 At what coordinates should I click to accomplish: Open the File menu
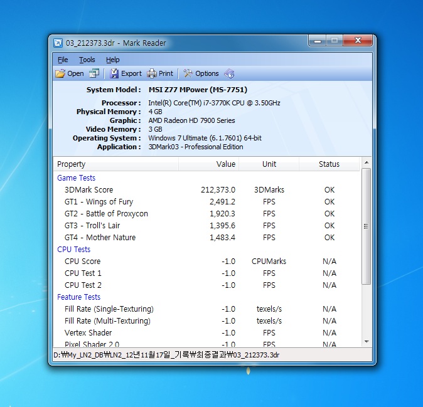63,60
